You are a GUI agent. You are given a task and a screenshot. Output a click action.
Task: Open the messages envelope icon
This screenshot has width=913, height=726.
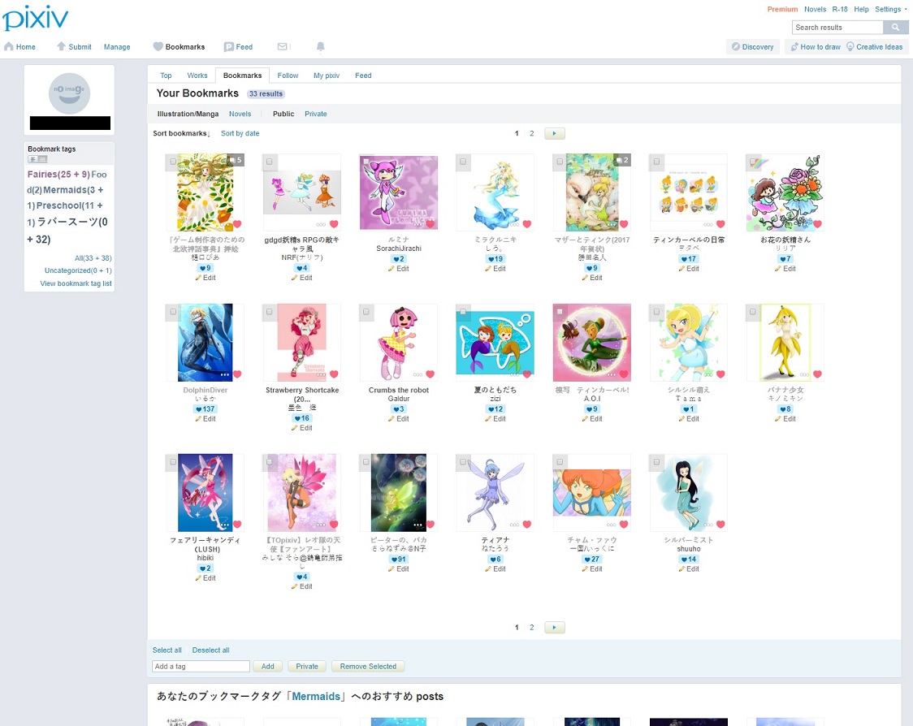tap(283, 46)
